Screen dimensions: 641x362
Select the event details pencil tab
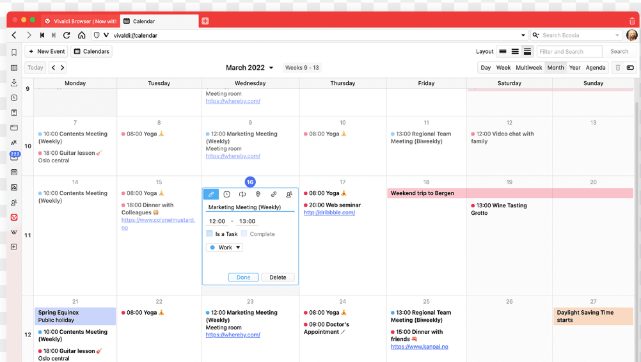point(211,194)
